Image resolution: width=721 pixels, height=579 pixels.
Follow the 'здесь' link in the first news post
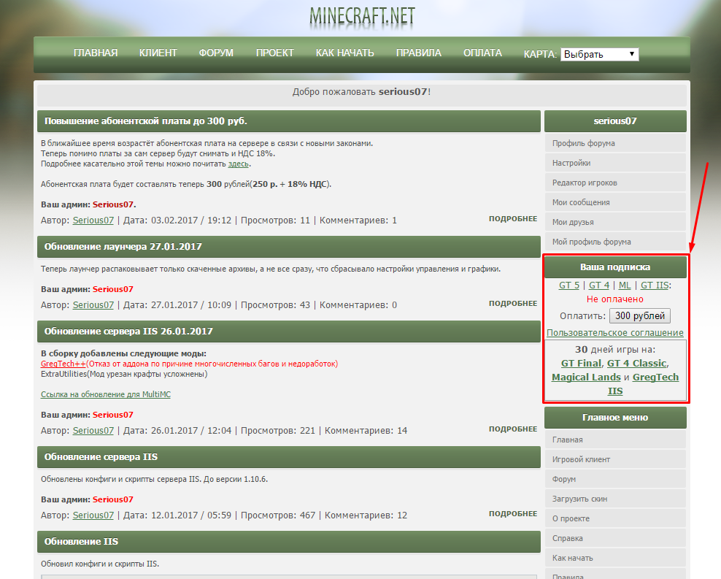(238, 164)
